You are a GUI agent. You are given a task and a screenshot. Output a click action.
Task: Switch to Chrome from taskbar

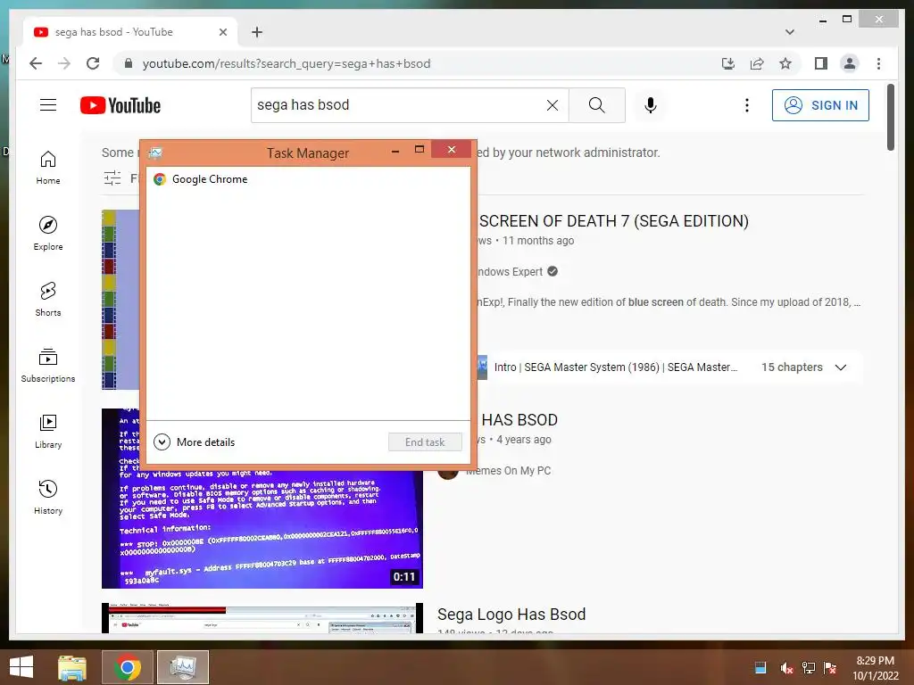[128, 667]
